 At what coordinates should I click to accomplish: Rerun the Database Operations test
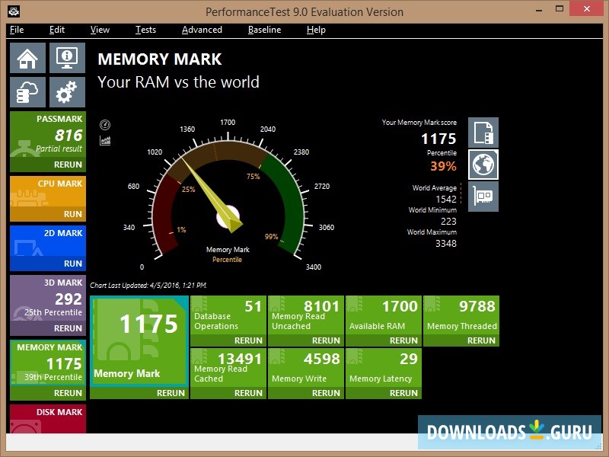248,340
